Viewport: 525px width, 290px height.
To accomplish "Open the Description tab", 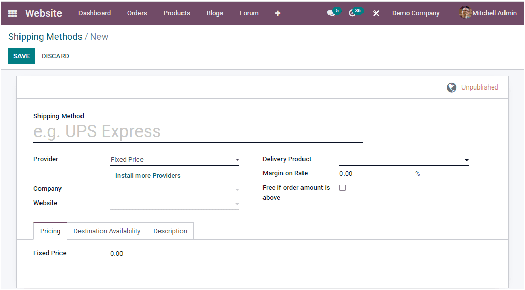I will point(170,231).
